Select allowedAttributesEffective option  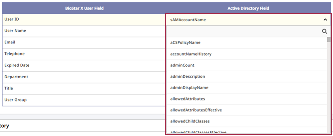coord(196,110)
